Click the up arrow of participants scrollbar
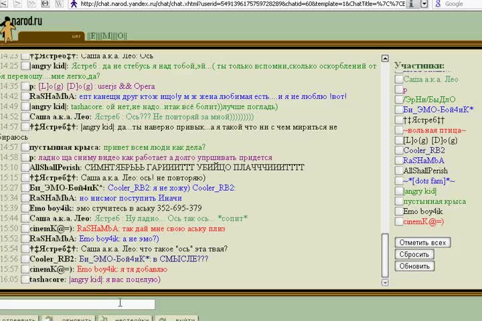The width and height of the screenshot is (482, 321). 384,58
